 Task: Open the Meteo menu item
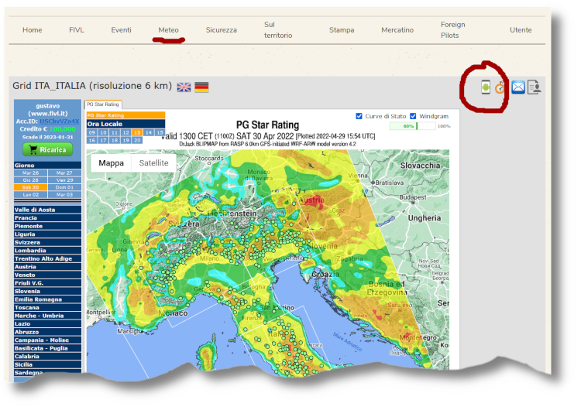[x=168, y=30]
